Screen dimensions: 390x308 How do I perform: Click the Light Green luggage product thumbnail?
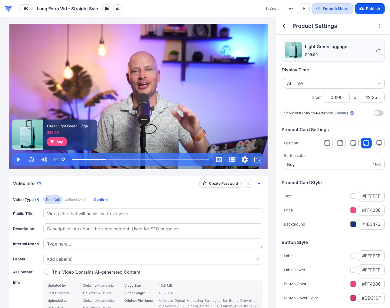tap(293, 50)
